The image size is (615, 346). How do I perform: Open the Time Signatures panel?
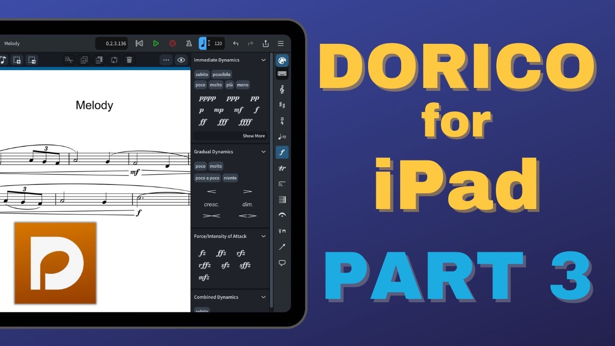coord(282,121)
